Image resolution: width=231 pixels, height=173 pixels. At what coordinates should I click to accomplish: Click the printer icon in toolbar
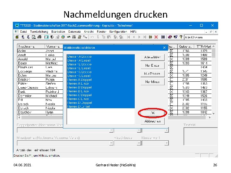pyautogui.click(x=39, y=37)
